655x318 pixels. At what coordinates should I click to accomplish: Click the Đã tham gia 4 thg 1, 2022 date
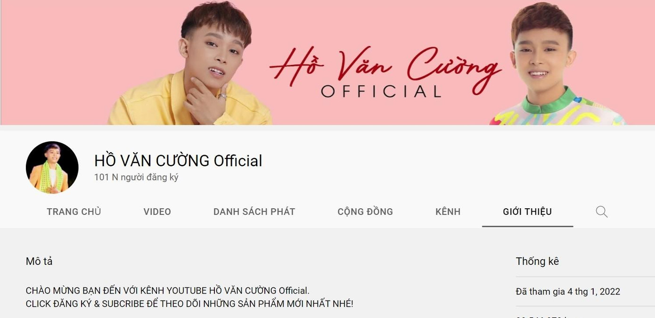(568, 292)
